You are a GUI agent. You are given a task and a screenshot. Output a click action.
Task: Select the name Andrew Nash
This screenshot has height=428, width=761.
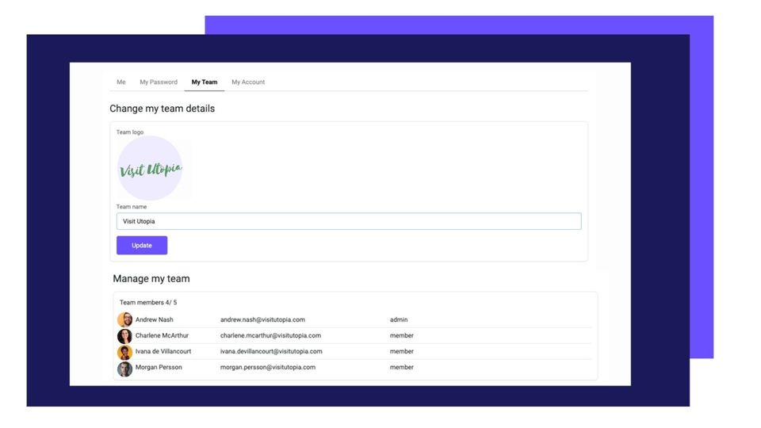(x=155, y=319)
